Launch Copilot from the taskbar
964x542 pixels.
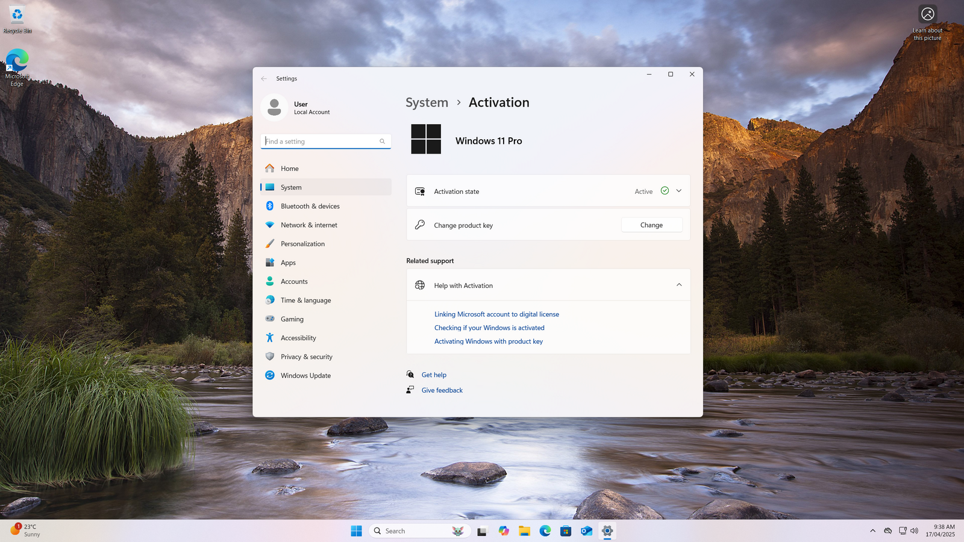[504, 531]
